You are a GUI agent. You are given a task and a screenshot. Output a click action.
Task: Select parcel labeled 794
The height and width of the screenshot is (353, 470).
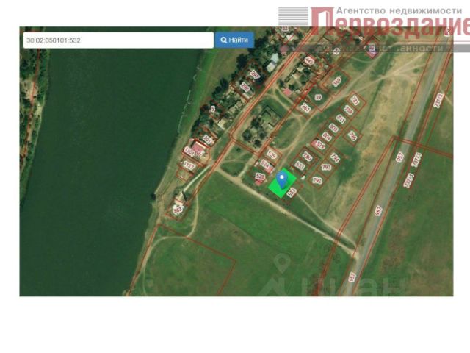coord(335,157)
